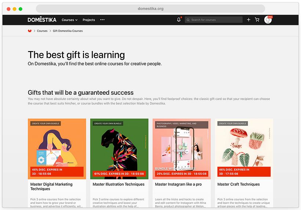Screen dimensions: 301x210
Task: Click the plus icon in header
Action: click(249, 19)
